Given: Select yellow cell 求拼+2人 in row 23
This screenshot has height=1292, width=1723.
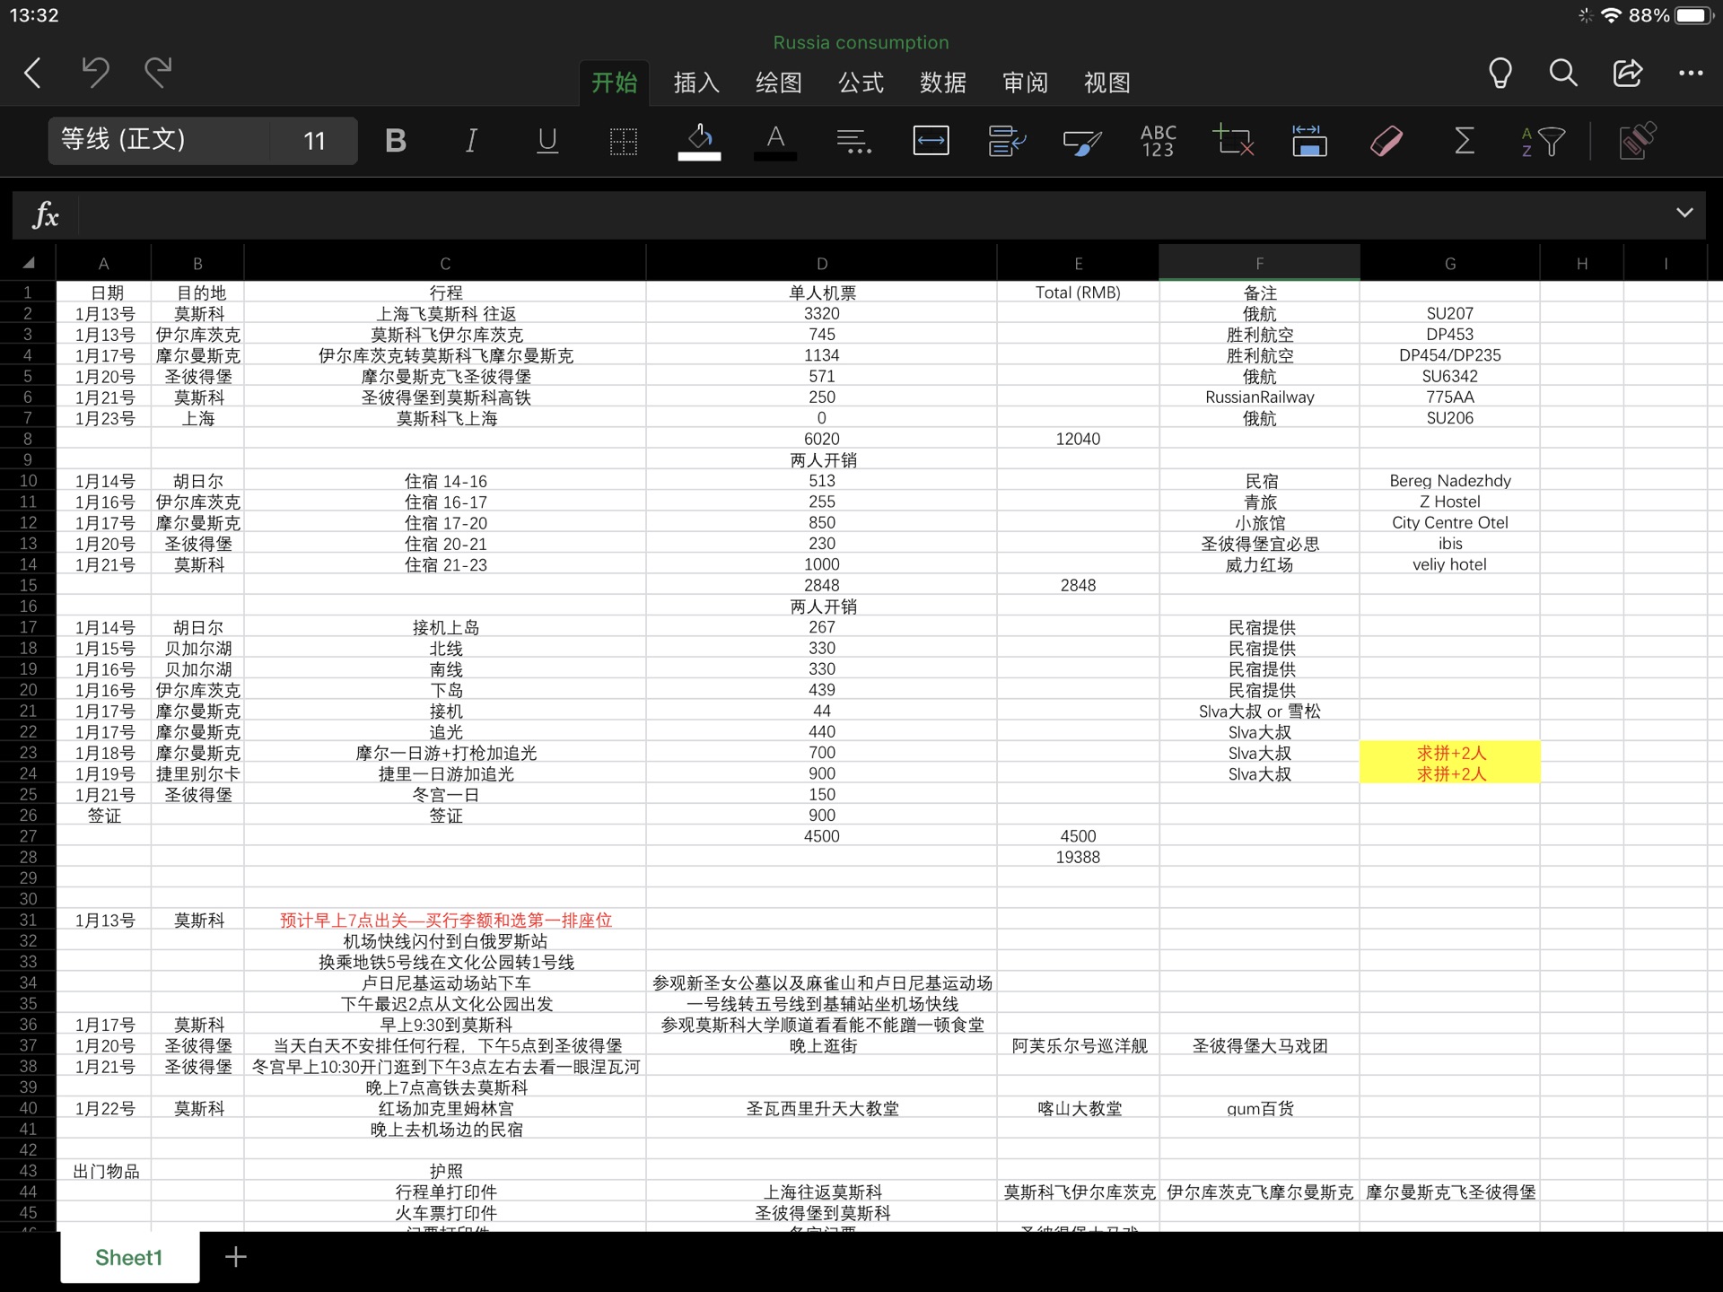Looking at the screenshot, I should 1450,753.
